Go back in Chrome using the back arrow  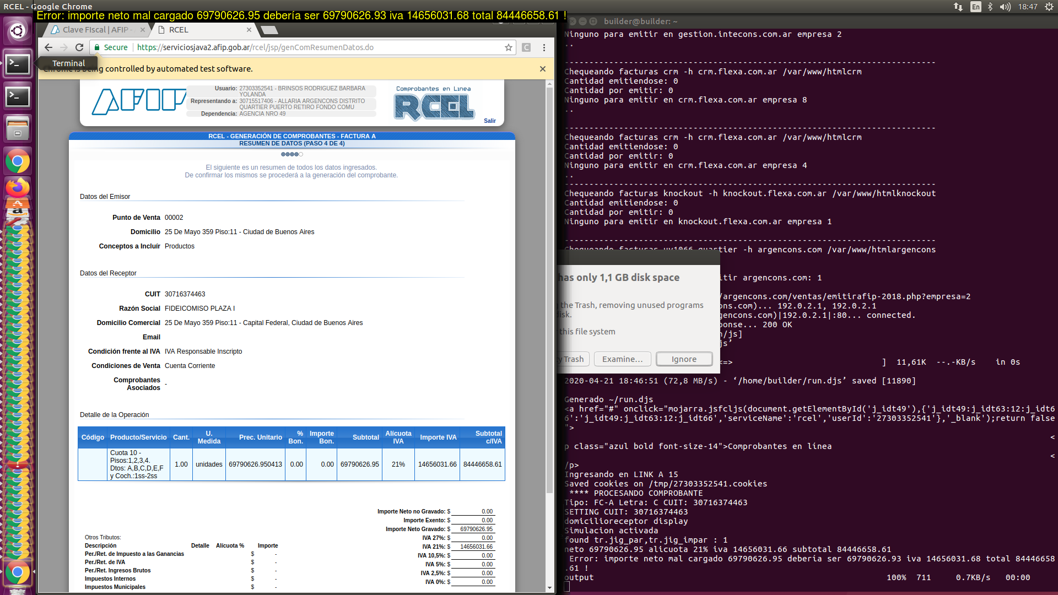[48, 47]
